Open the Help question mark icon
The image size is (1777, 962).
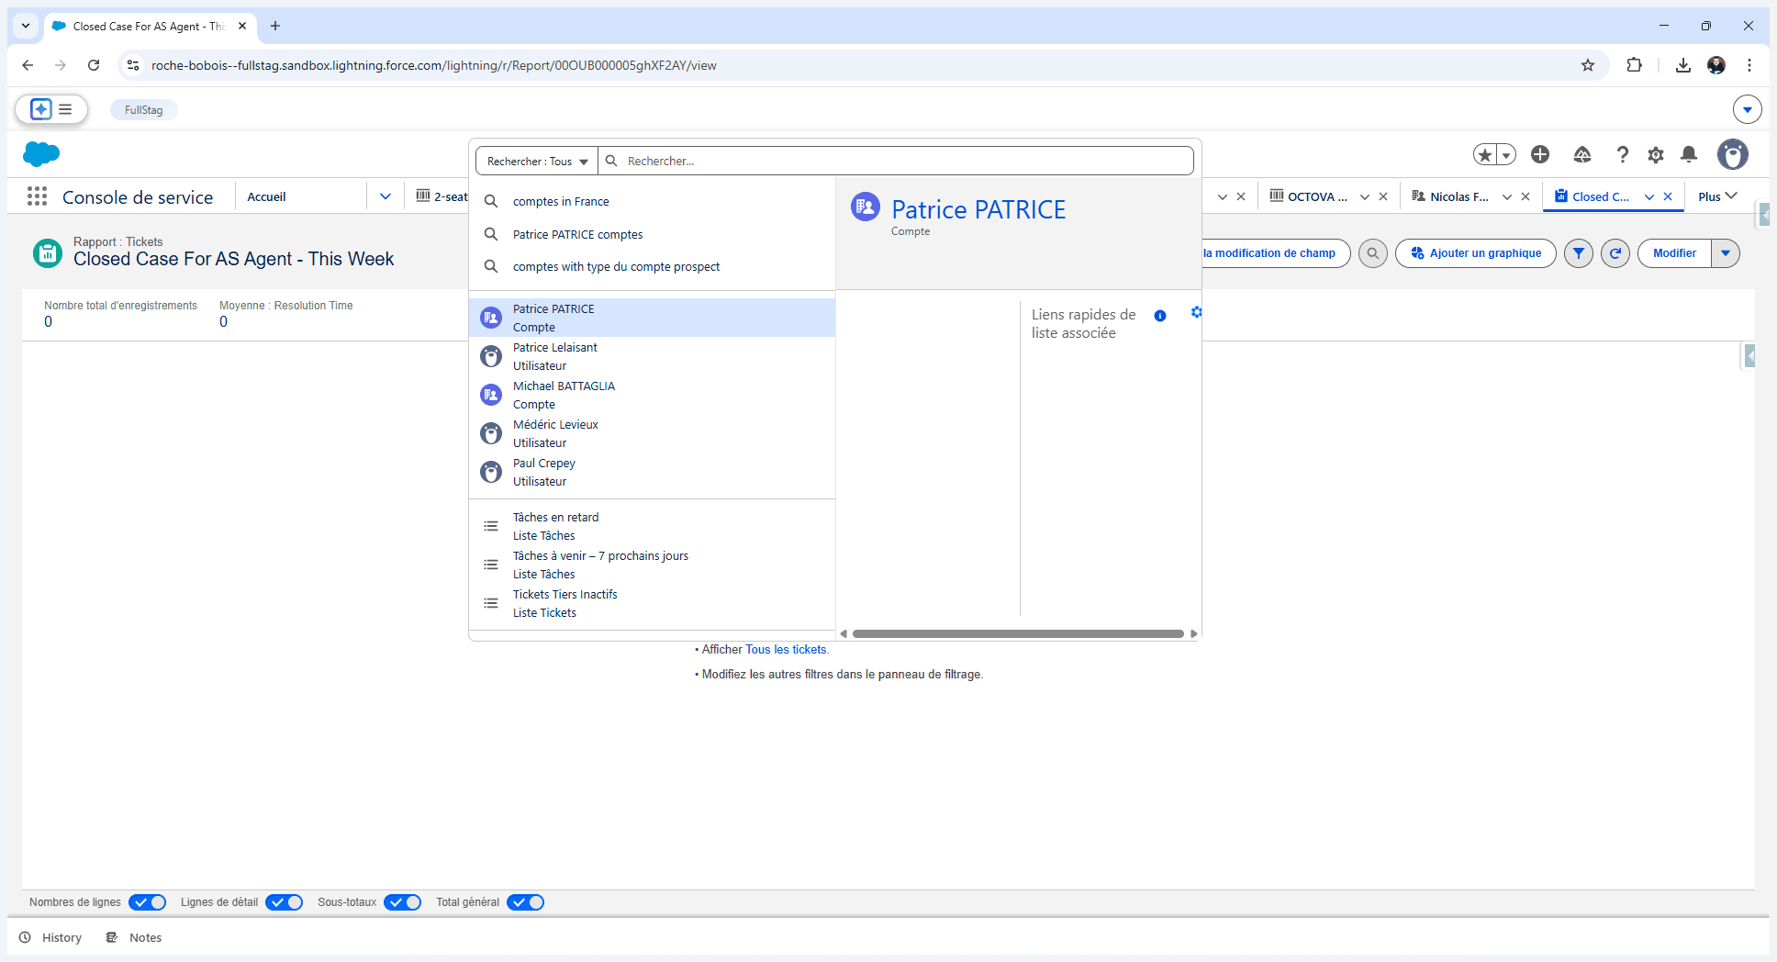[x=1623, y=155]
